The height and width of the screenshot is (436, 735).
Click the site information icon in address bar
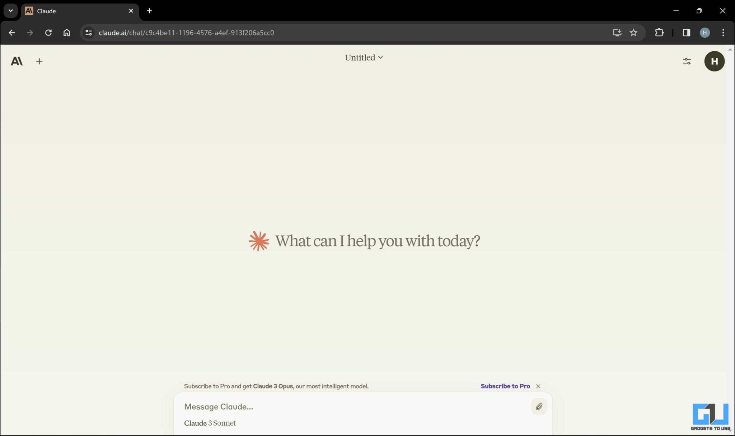click(x=89, y=33)
